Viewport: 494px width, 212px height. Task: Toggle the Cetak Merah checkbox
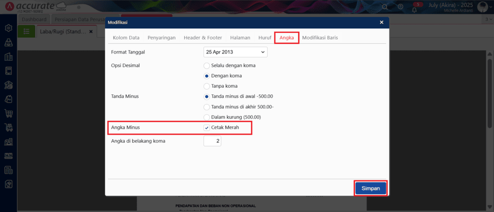207,128
